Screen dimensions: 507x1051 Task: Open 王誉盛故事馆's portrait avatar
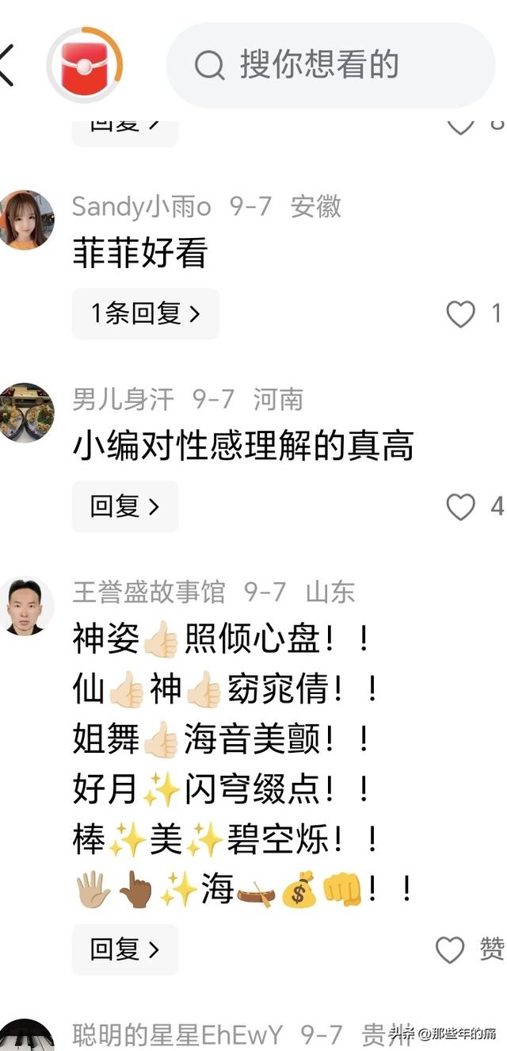coord(26,606)
